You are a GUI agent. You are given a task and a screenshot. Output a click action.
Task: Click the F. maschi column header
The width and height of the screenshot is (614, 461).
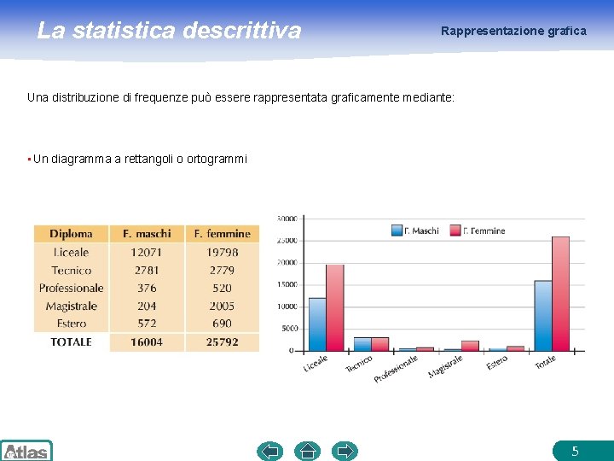[x=147, y=234]
